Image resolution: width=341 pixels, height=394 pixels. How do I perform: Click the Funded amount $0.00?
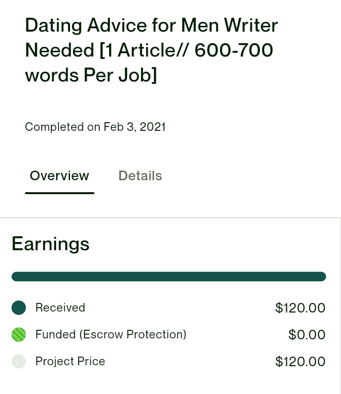click(x=307, y=335)
